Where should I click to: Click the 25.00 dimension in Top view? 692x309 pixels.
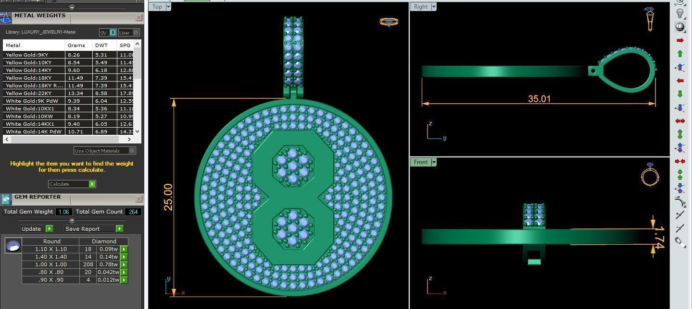pyautogui.click(x=168, y=197)
